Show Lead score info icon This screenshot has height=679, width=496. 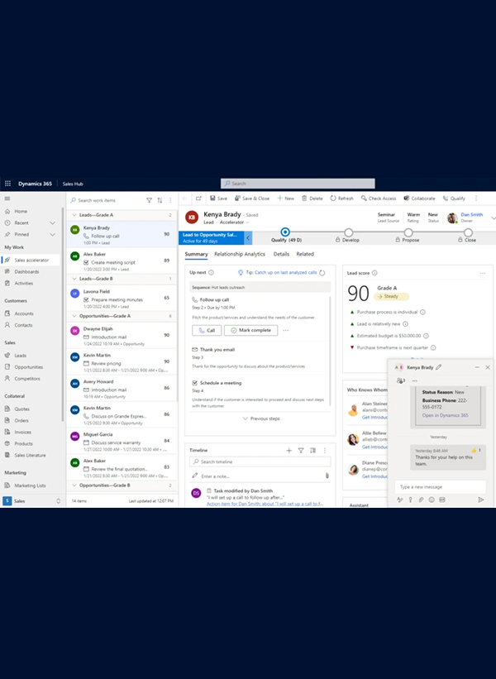374,273
